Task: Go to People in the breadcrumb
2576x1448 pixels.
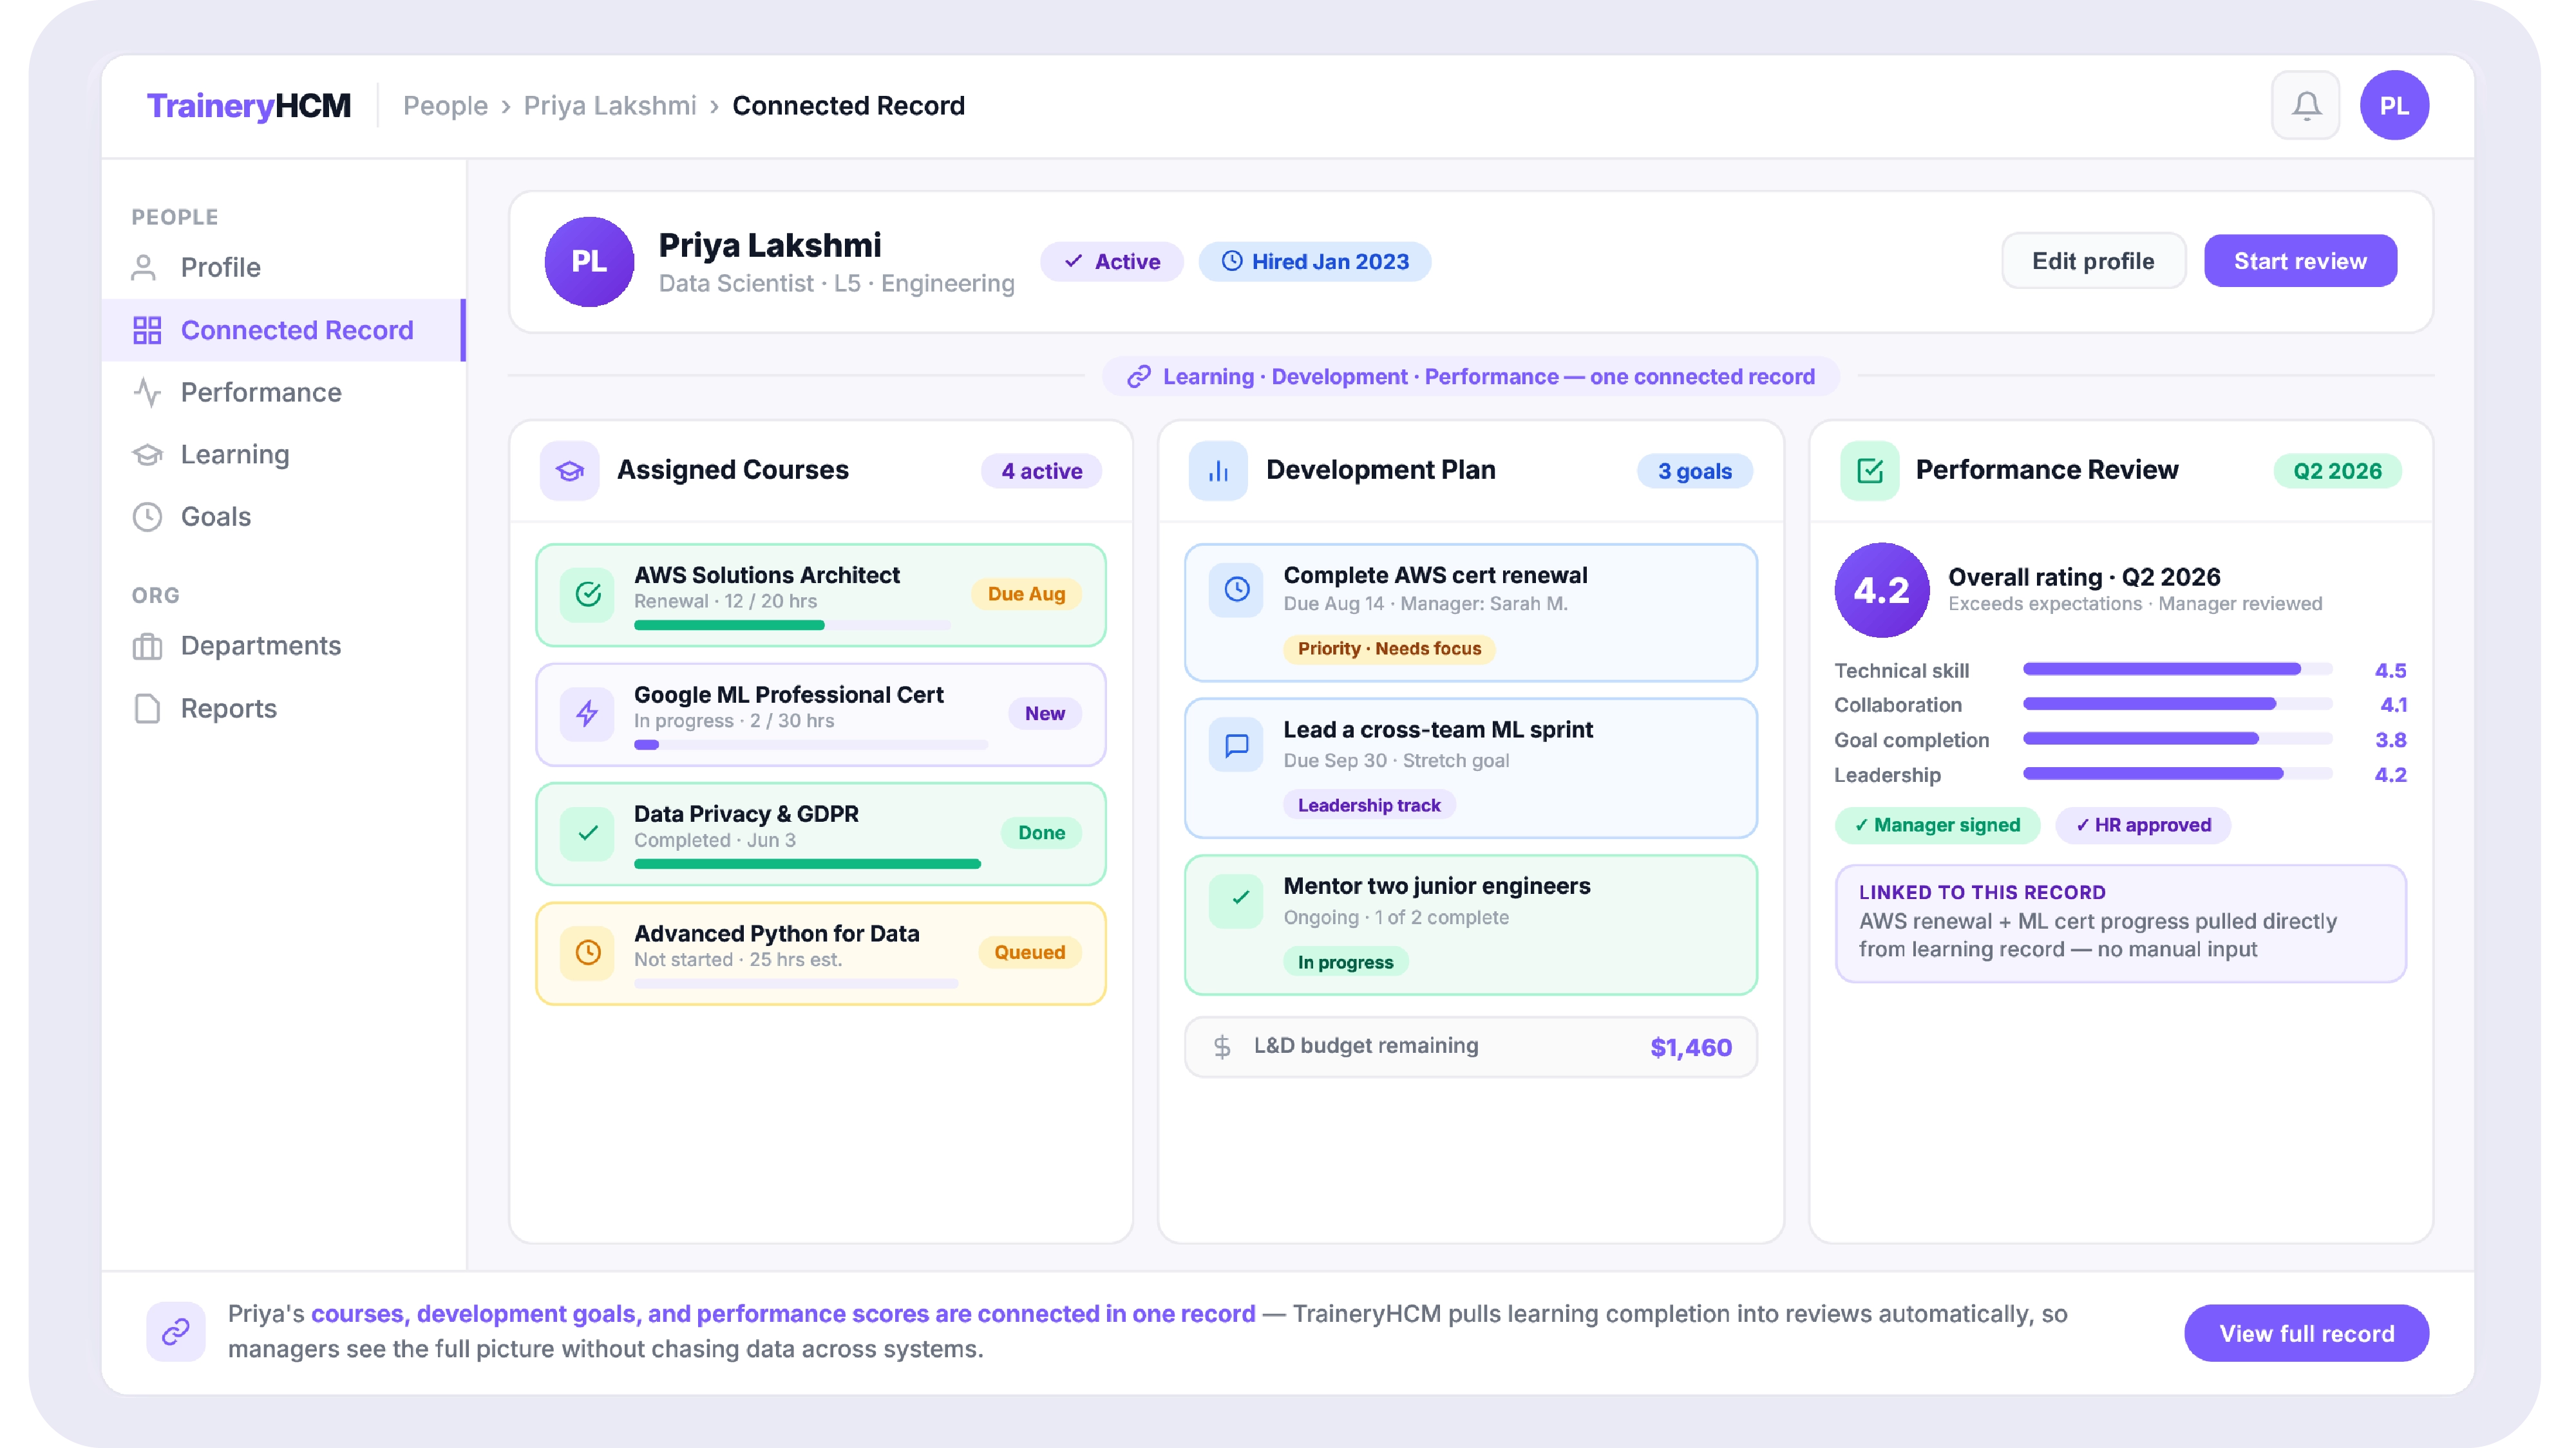Action: point(445,105)
